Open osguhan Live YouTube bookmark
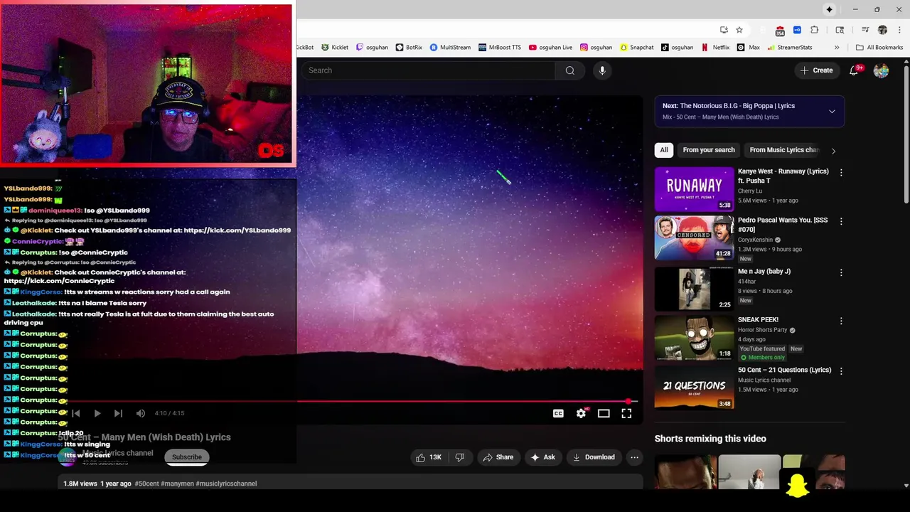This screenshot has width=910, height=512. click(x=550, y=47)
